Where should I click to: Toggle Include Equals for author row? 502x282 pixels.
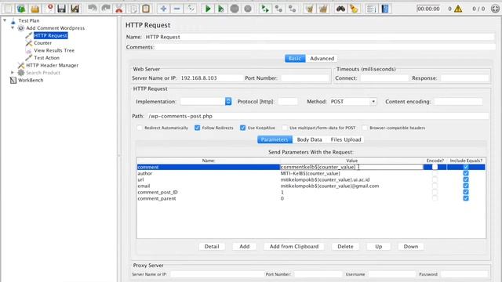click(x=466, y=173)
